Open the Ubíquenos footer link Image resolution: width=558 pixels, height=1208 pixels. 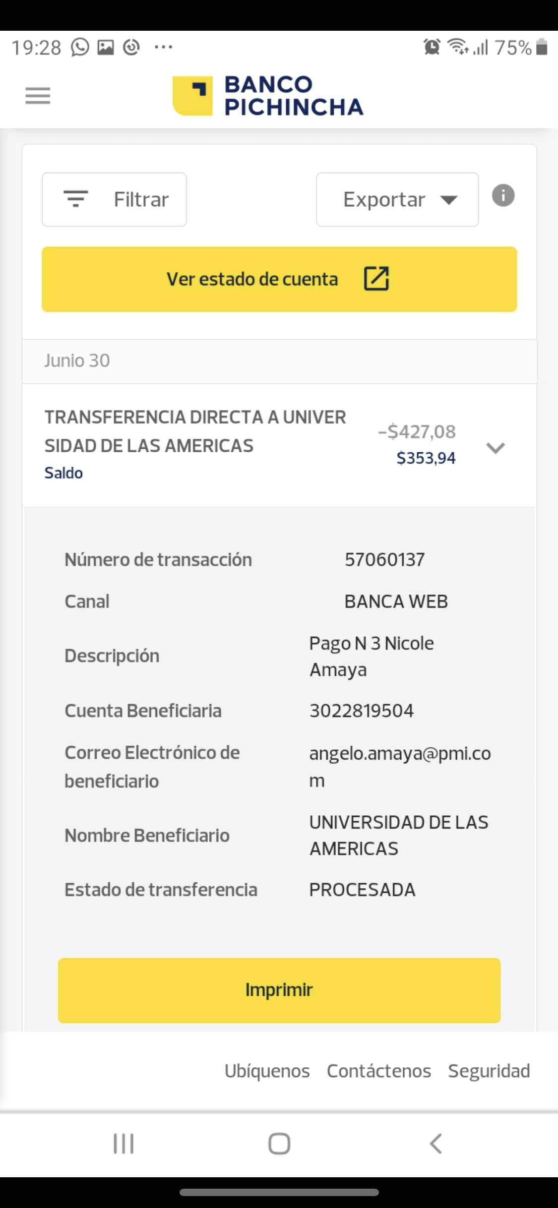(267, 1071)
